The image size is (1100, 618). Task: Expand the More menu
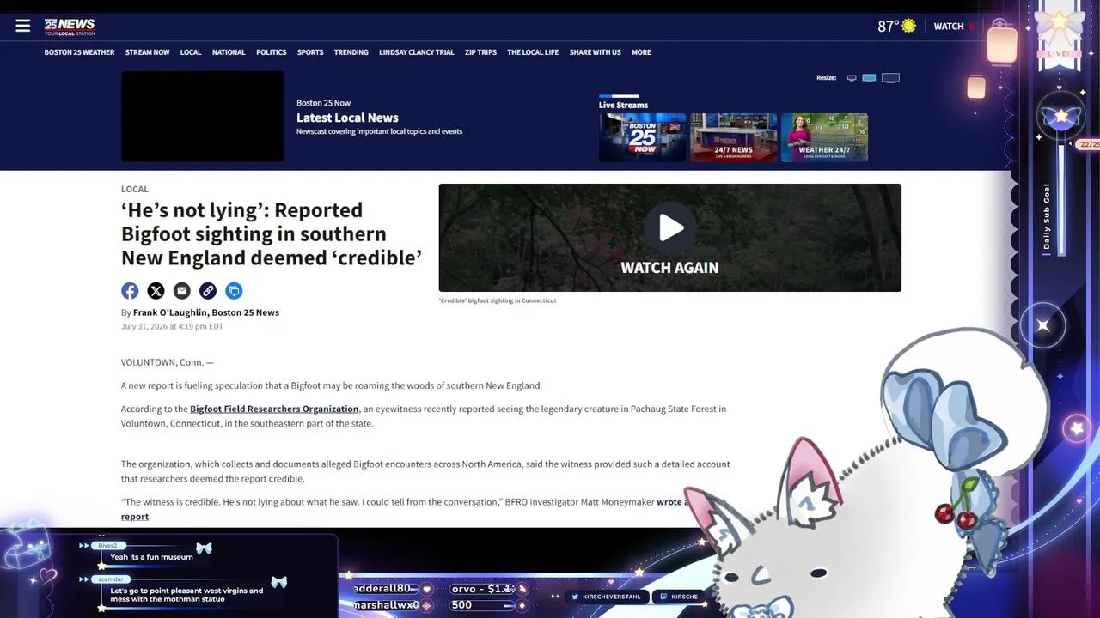point(641,52)
